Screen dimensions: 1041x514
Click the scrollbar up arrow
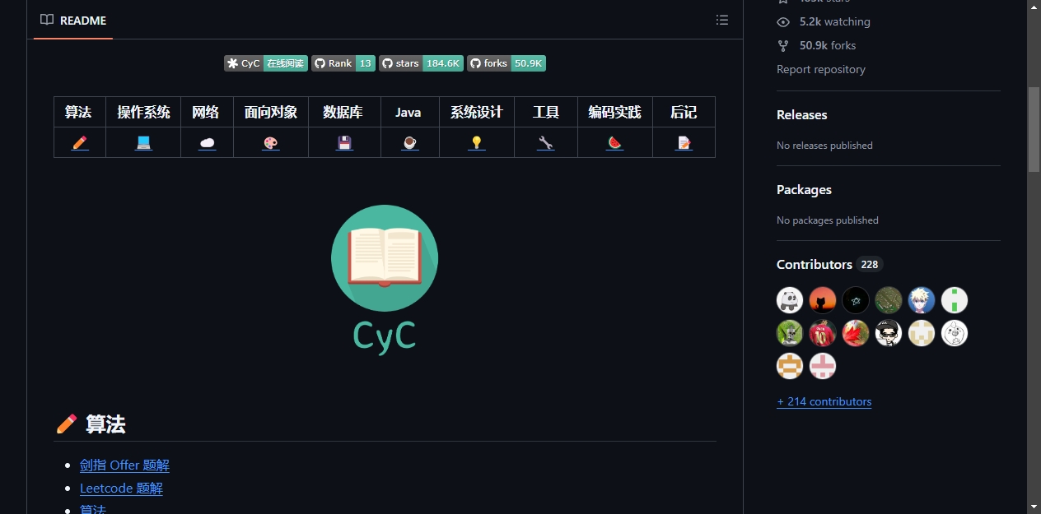tap(1034, 7)
